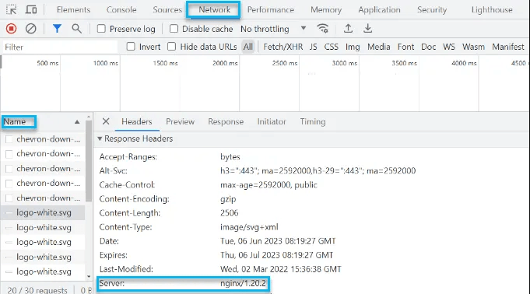530x294 pixels.
Task: Open the Console tab
Action: coord(121,10)
